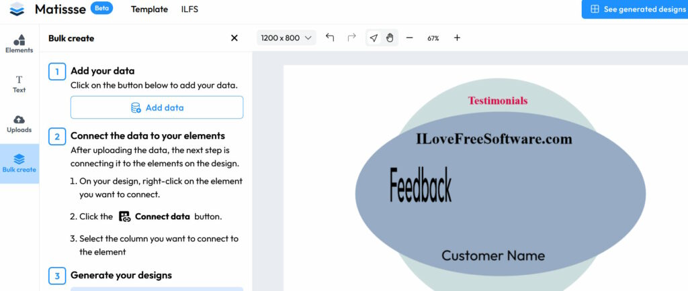The width and height of the screenshot is (688, 291).
Task: Close the Bulk create panel
Action: 234,38
